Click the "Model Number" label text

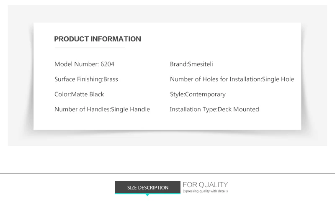pyautogui.click(x=76, y=64)
